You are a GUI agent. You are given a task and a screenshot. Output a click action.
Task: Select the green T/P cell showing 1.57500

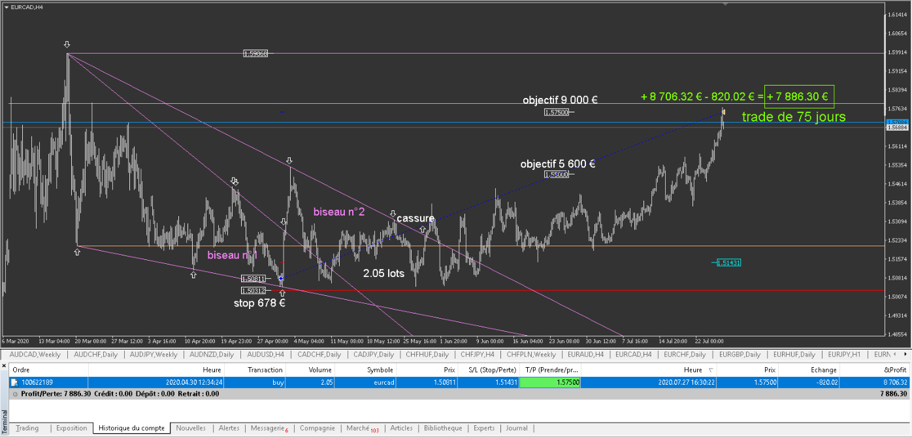(549, 382)
